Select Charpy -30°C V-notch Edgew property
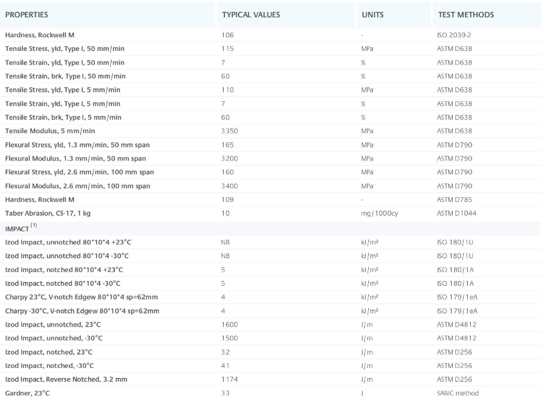544x402 pixels. [x=81, y=310]
